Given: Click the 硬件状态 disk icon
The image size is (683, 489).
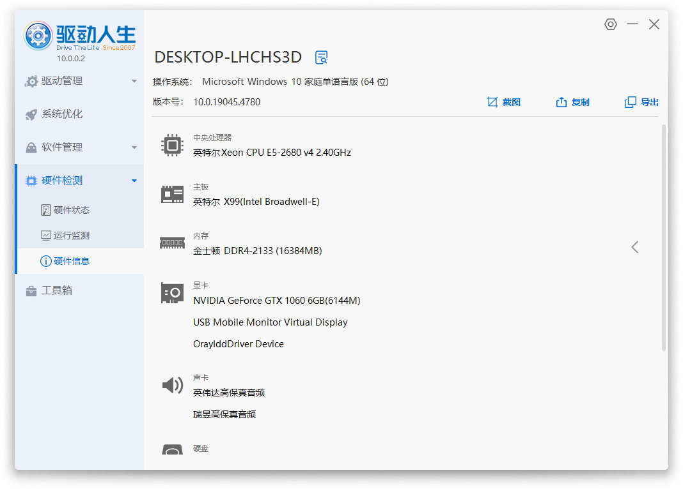Looking at the screenshot, I should (46, 211).
